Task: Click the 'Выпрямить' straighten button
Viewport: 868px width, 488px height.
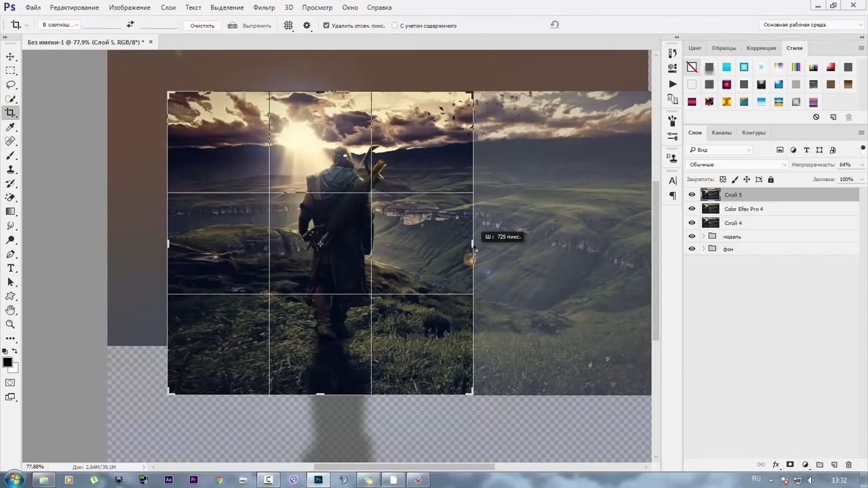Action: click(250, 26)
